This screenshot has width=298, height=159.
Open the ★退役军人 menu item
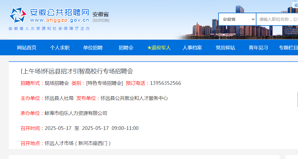point(159,47)
